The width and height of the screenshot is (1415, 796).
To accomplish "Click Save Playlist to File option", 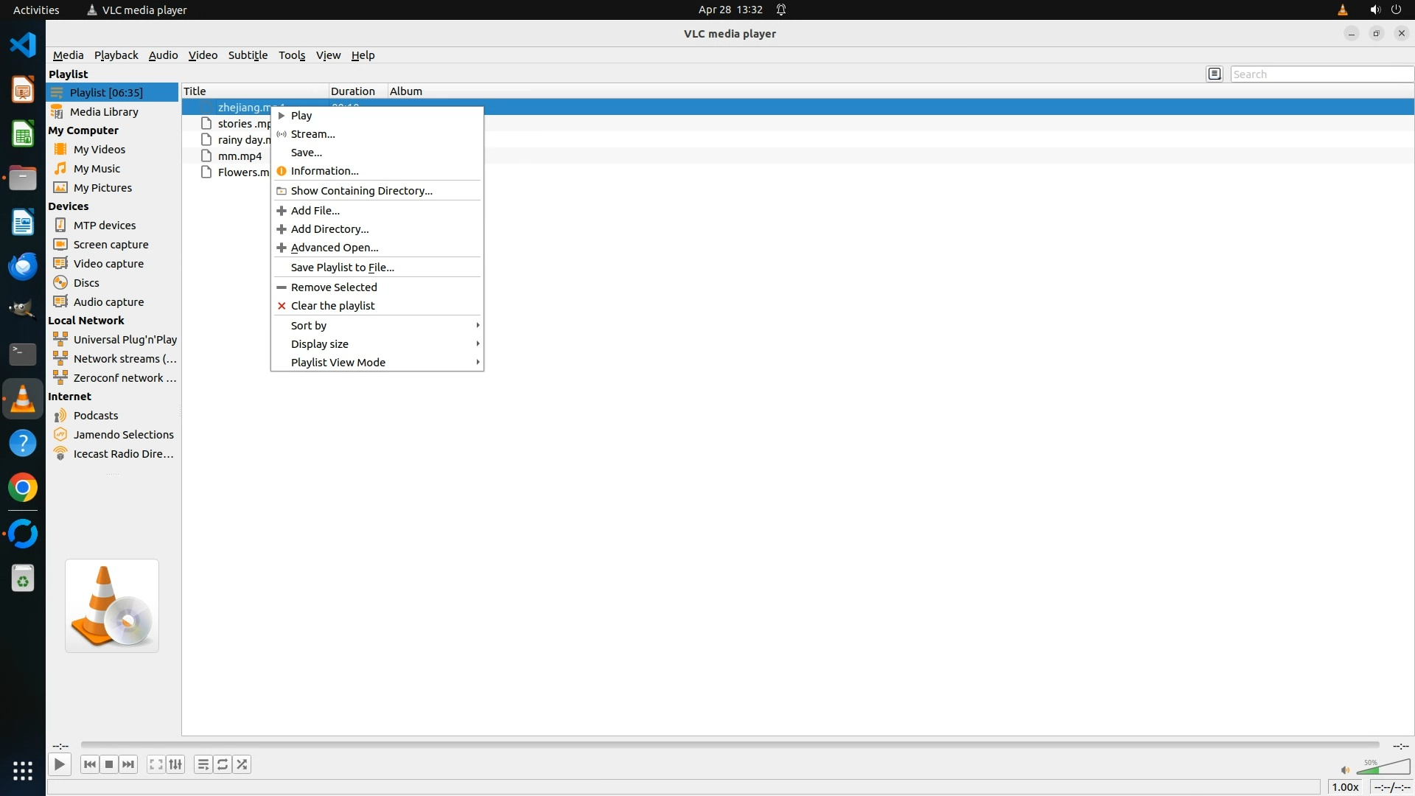I will [342, 267].
